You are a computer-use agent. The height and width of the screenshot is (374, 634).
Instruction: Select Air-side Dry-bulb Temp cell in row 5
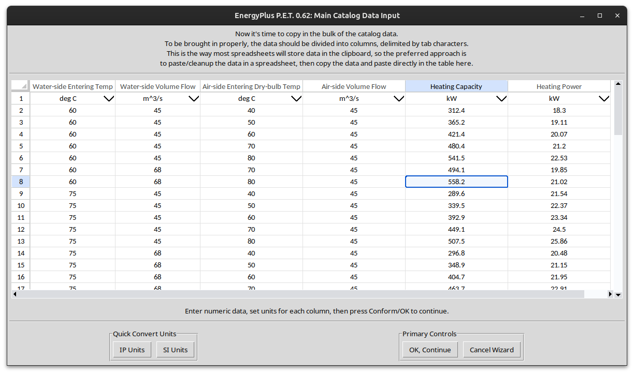pos(251,146)
